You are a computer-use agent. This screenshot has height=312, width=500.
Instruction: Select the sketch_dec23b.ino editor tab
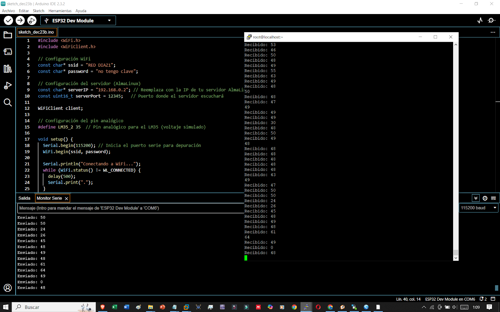(36, 32)
